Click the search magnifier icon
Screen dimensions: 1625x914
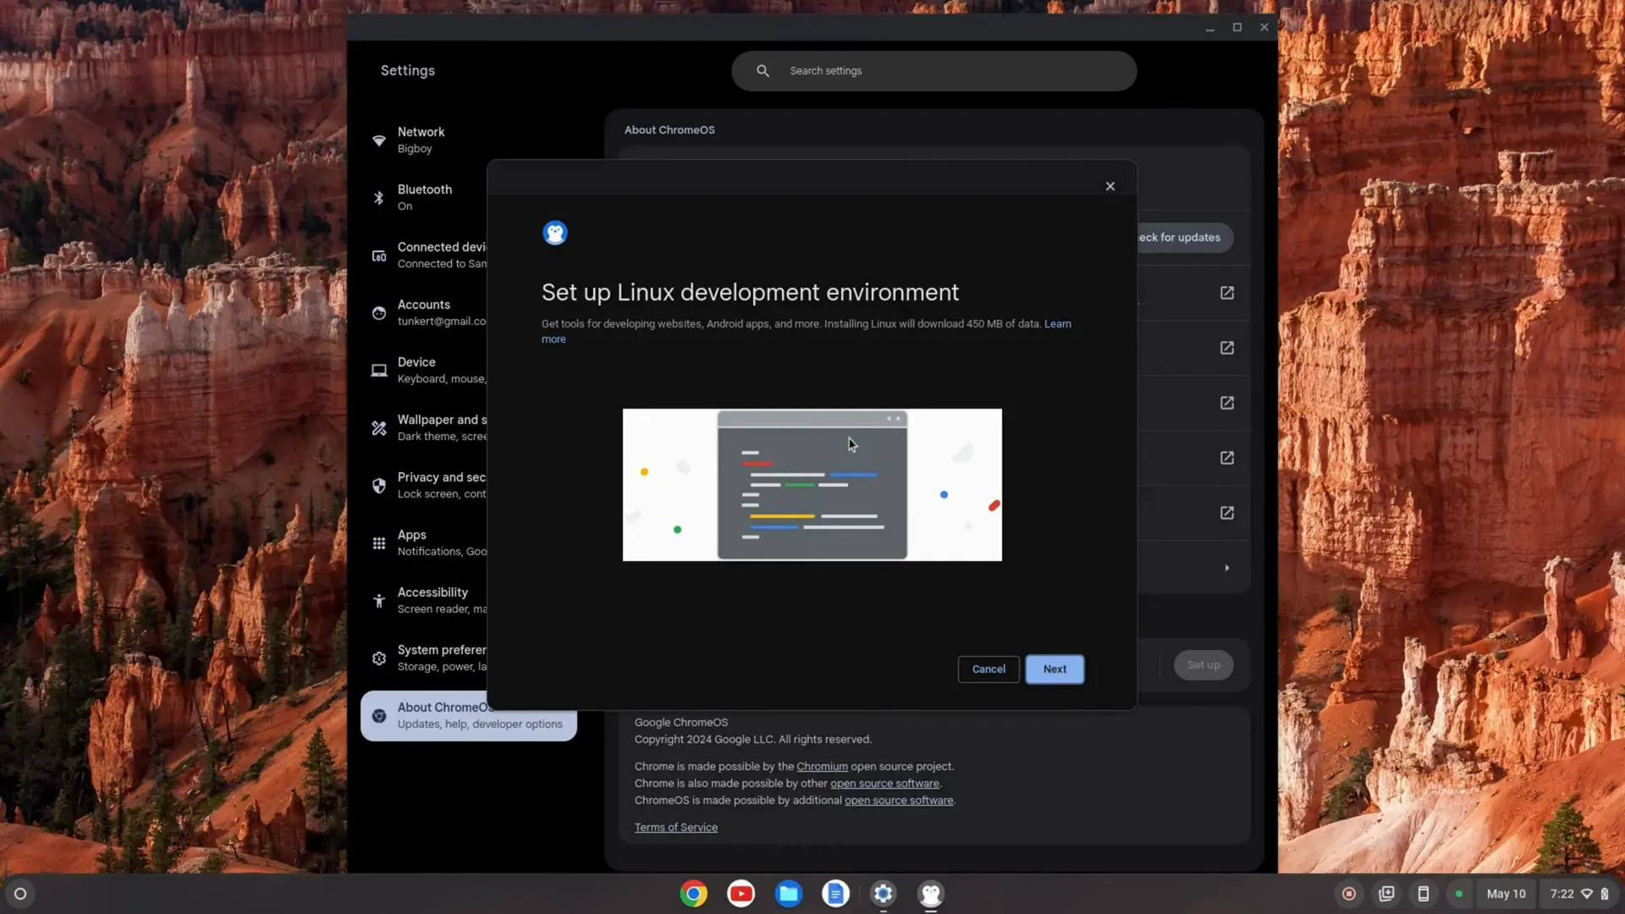coord(763,71)
